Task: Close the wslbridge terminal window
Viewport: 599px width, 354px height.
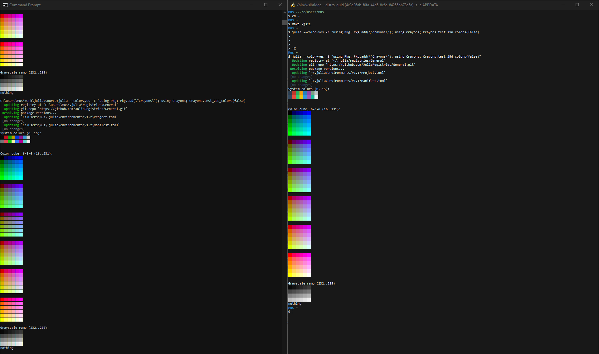Action: (591, 5)
